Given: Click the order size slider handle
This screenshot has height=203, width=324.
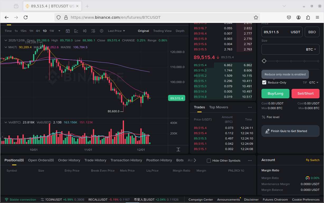Looking at the screenshot, I should coord(264,61).
